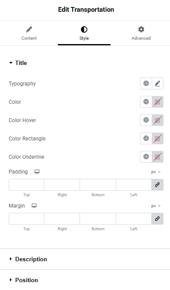Open responsive device icon next to Padding

(x=37, y=172)
